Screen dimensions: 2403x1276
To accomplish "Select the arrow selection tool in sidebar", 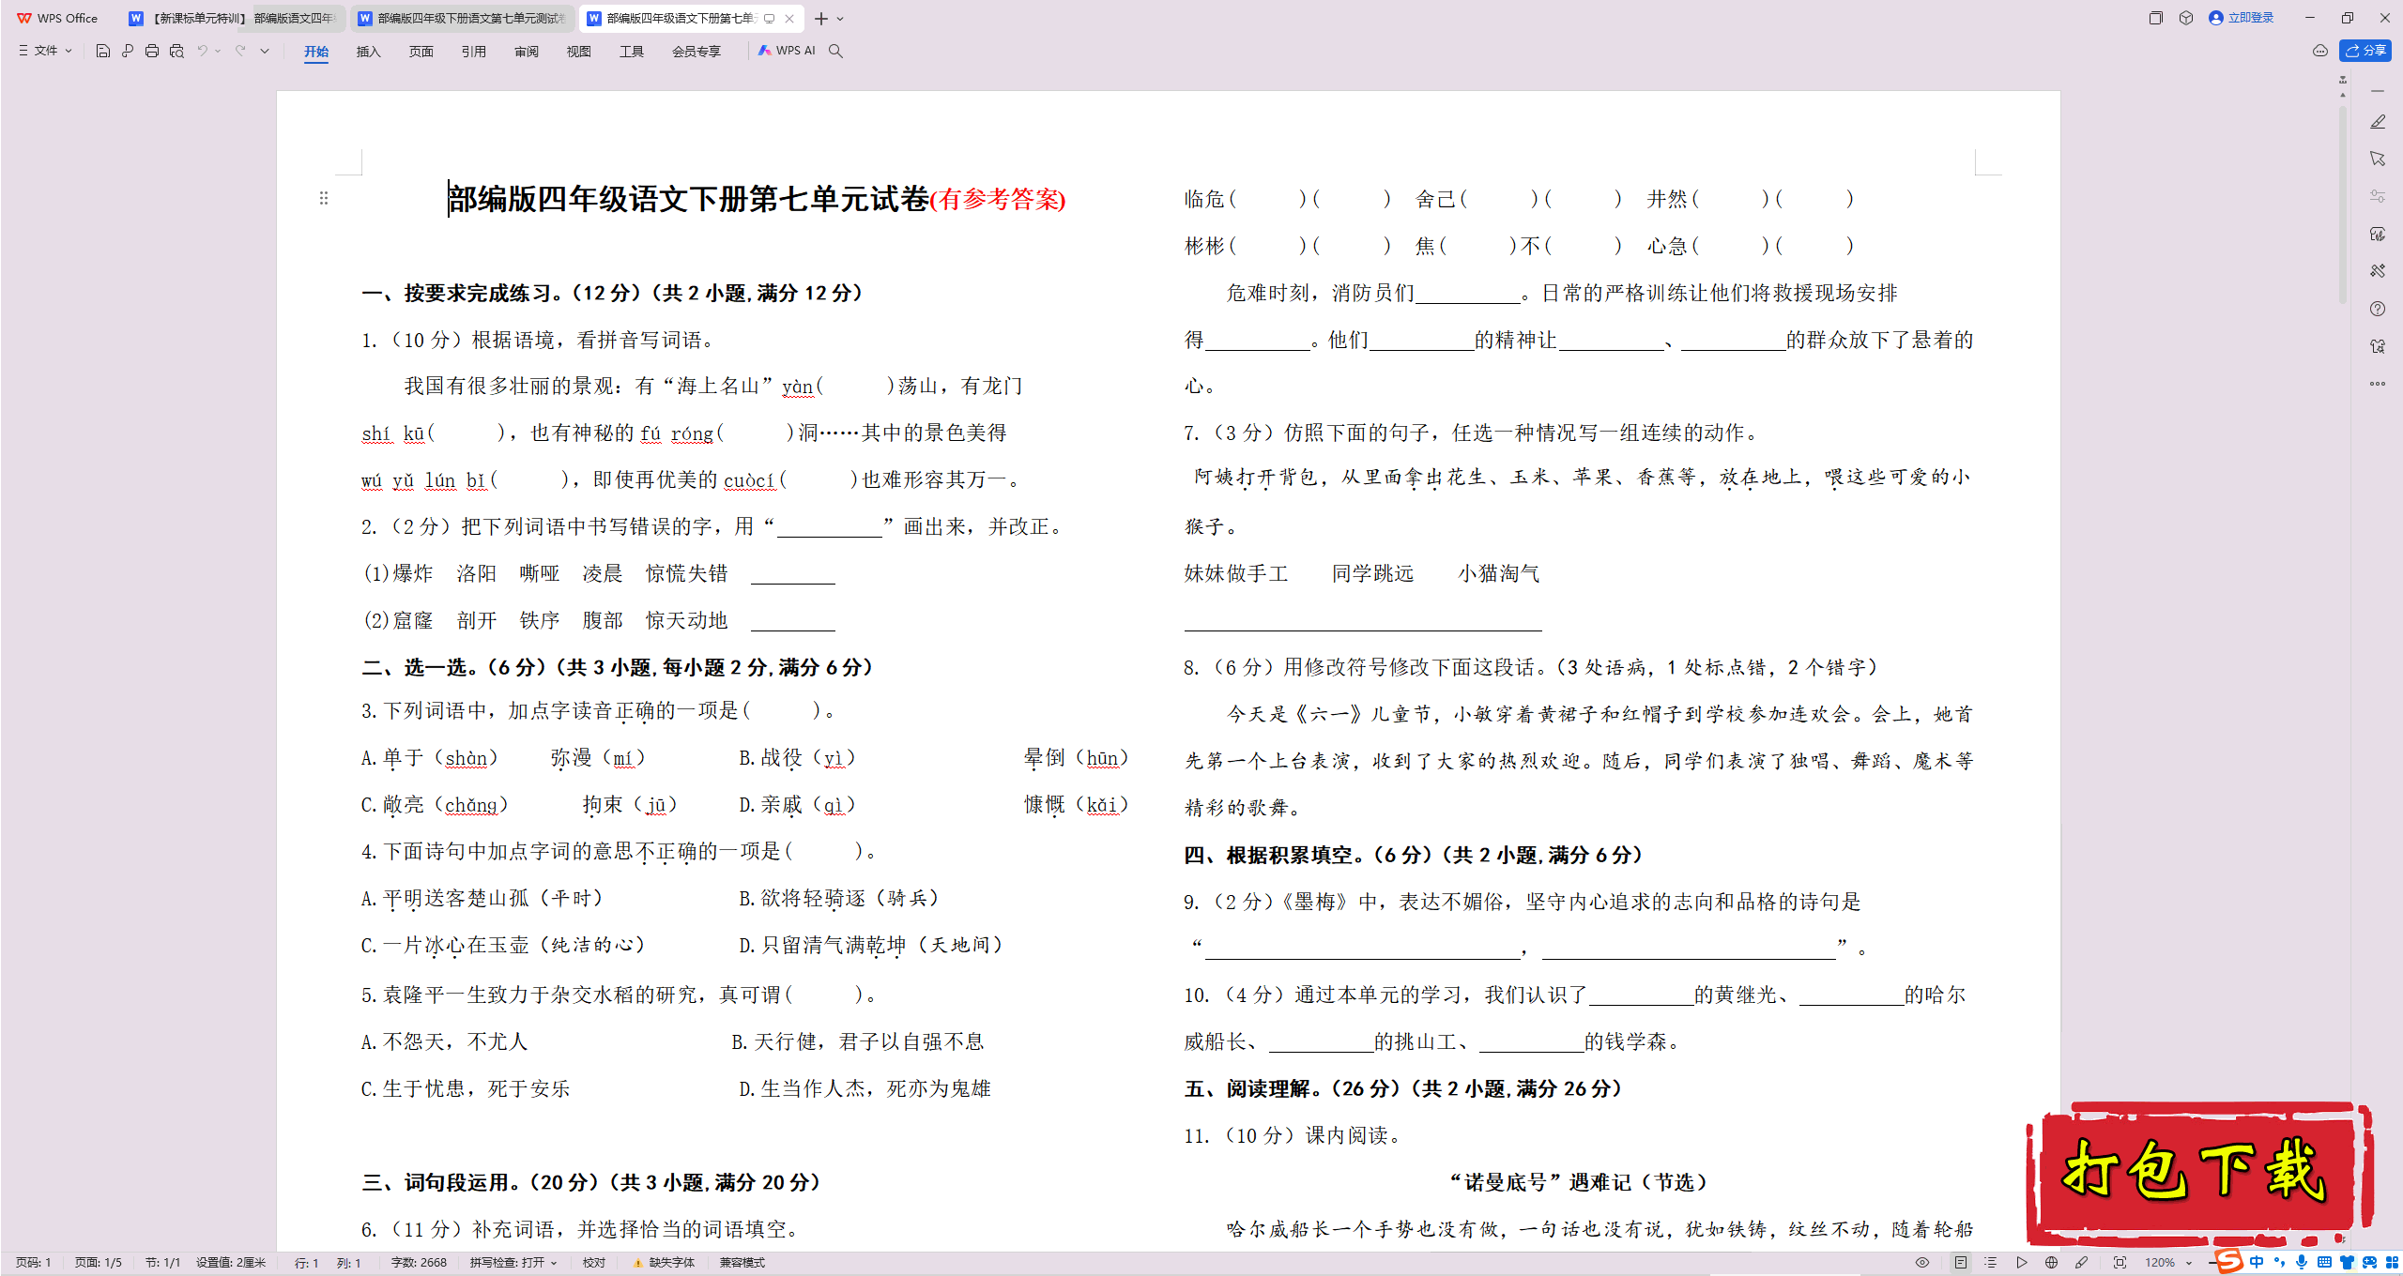I will pos(2378,159).
